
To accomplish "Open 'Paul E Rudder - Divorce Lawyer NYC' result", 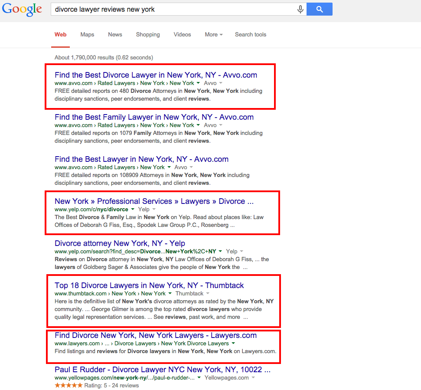I will (x=163, y=370).
